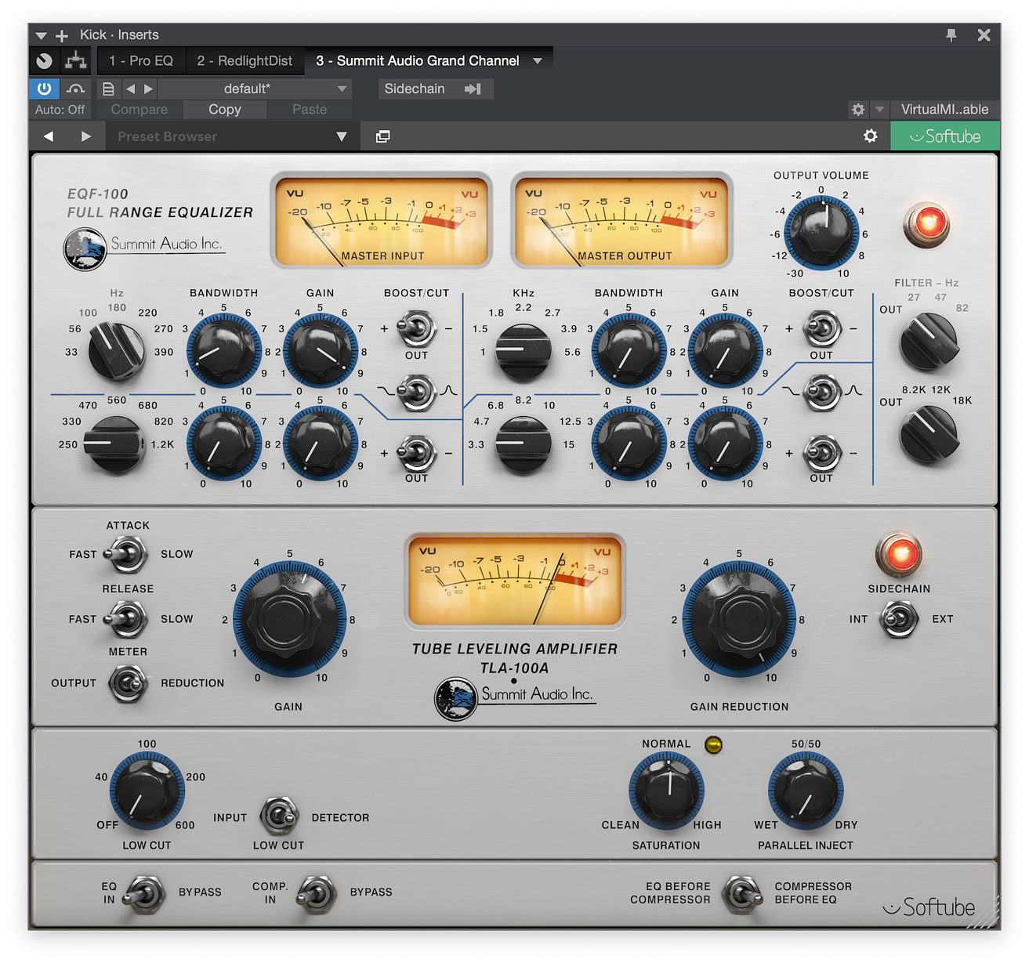Select the Summit Audio Grand Channel tab
Image resolution: width=1029 pixels, height=963 pixels.
tap(417, 60)
